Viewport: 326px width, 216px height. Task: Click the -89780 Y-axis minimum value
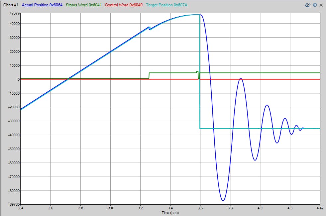pyautogui.click(x=14, y=205)
